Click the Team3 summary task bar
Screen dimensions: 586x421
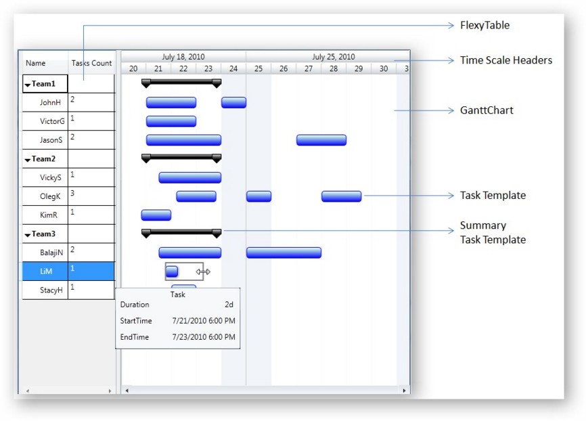[x=181, y=232]
